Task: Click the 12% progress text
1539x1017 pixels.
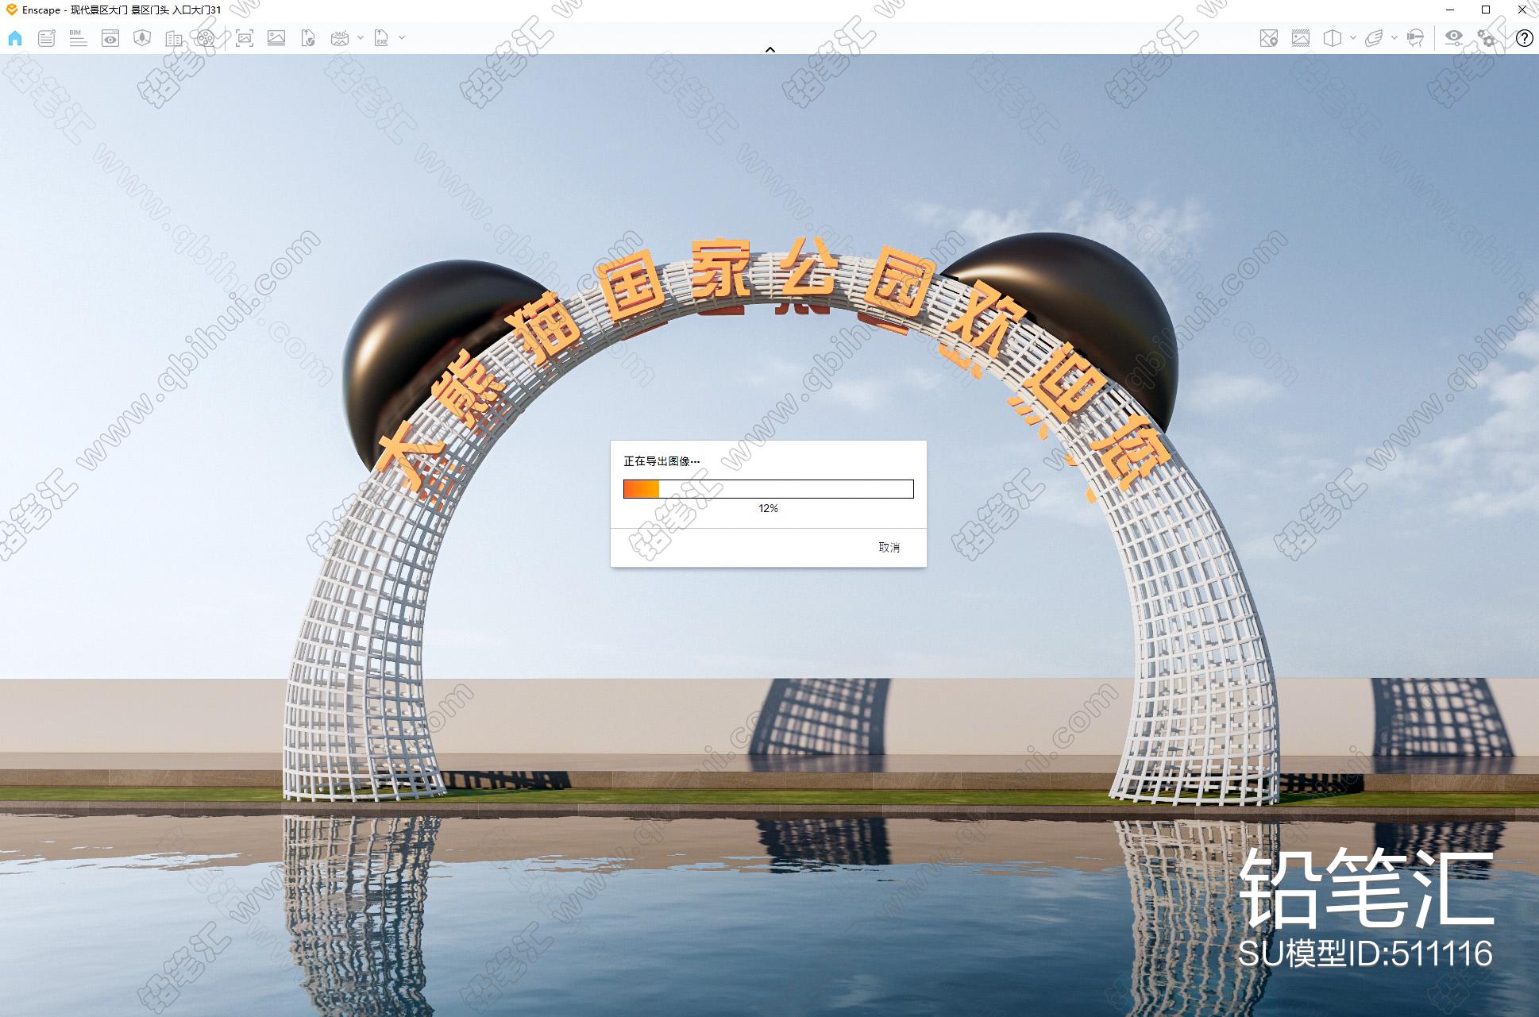Action: pyautogui.click(x=768, y=508)
